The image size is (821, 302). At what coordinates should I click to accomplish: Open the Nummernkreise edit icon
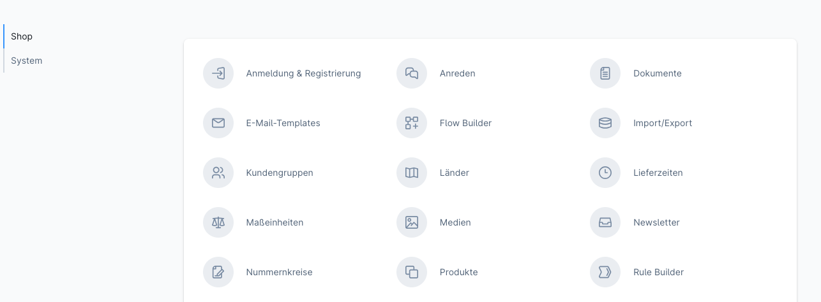pyautogui.click(x=218, y=272)
